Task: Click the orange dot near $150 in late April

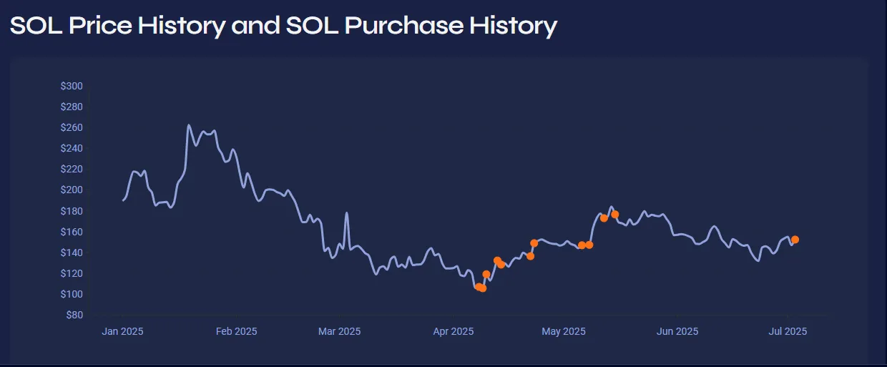Action: click(534, 243)
